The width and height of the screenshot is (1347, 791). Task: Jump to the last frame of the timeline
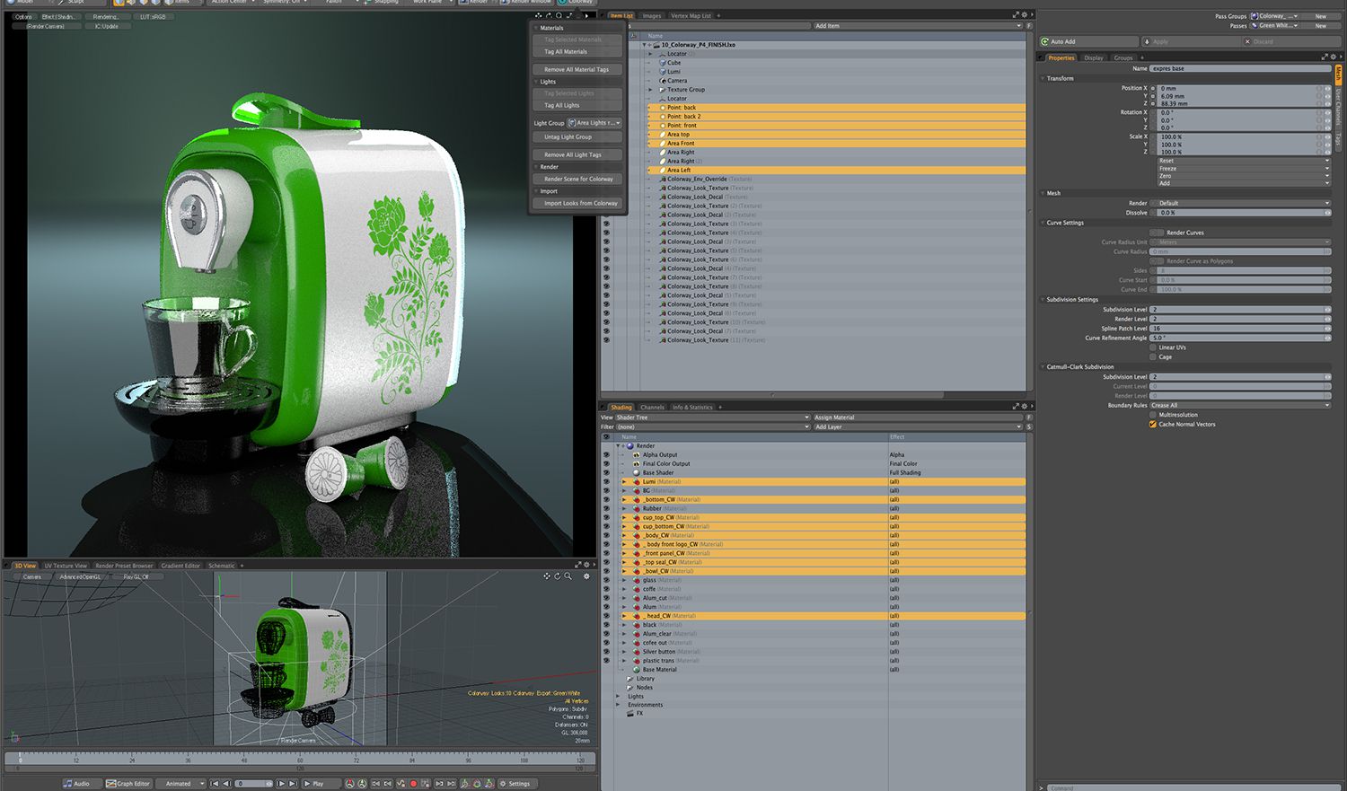click(293, 784)
